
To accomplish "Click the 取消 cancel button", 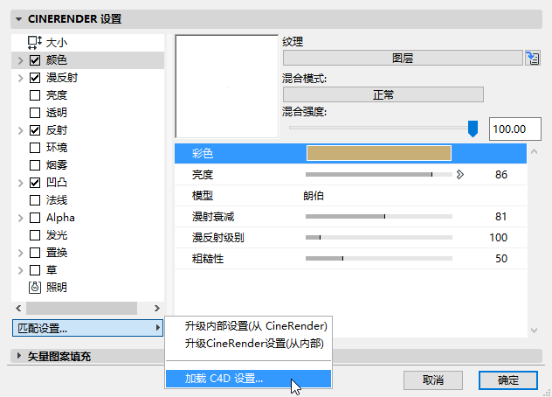I will (x=433, y=380).
